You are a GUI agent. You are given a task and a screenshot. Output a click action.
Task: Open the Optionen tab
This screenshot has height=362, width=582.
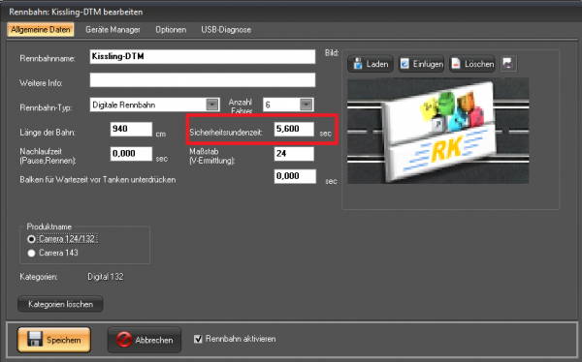pyautogui.click(x=171, y=30)
